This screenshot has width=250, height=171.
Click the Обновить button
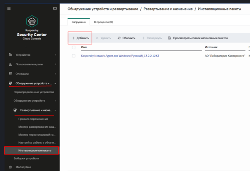click(x=126, y=38)
